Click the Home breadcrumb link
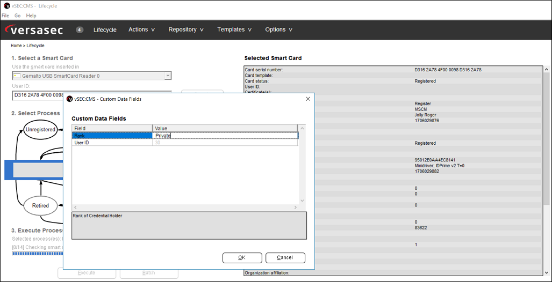552x282 pixels. point(16,46)
